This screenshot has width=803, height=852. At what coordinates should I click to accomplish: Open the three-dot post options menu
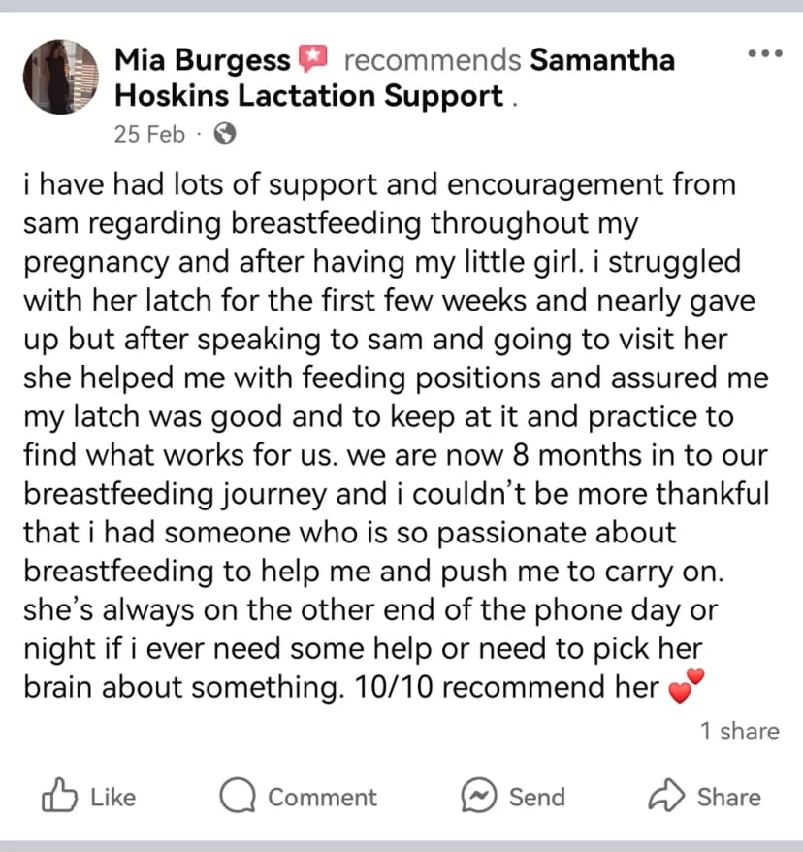point(765,53)
